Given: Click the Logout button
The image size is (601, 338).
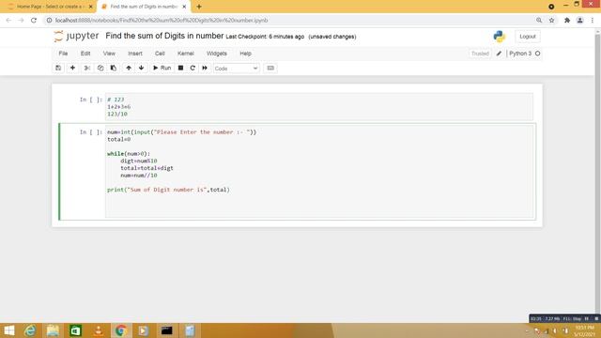Looking at the screenshot, I should pos(528,37).
